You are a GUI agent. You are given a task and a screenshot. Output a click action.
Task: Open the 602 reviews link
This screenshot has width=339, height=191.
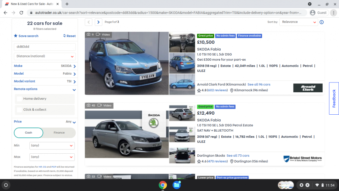217,90
